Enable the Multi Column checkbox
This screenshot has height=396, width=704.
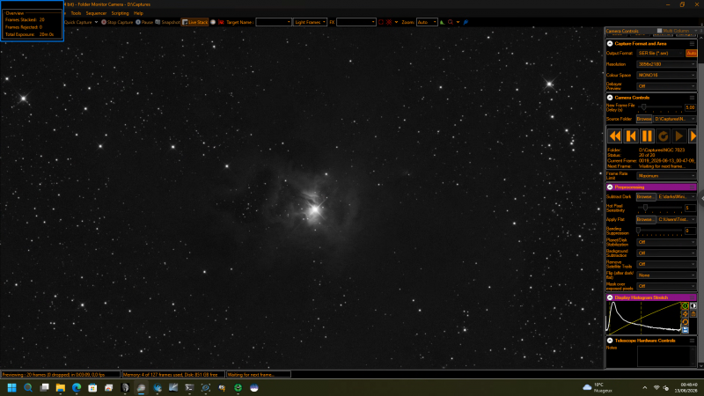659,31
